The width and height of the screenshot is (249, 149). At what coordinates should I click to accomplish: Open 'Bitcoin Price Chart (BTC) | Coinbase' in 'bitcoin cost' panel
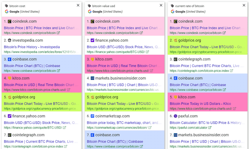(32, 66)
